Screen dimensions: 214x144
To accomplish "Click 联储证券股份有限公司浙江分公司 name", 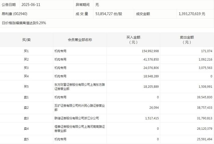I will click(76, 118).
